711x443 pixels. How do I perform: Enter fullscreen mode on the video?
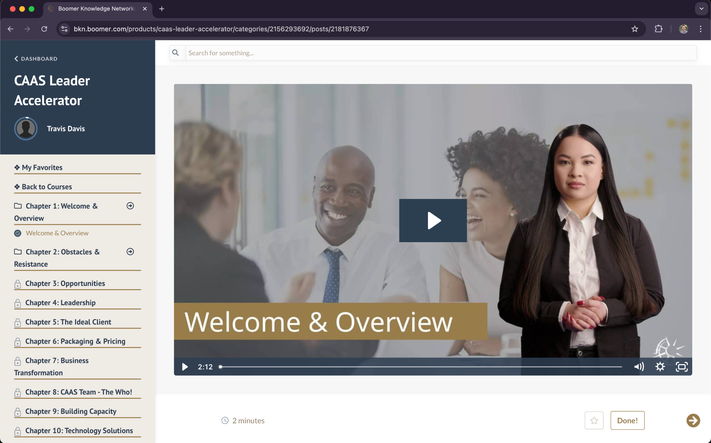pyautogui.click(x=681, y=366)
